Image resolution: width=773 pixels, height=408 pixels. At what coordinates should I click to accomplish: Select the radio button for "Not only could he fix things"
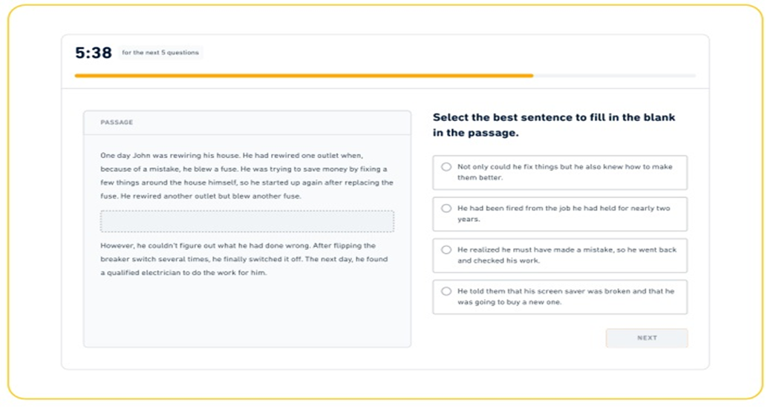[446, 167]
